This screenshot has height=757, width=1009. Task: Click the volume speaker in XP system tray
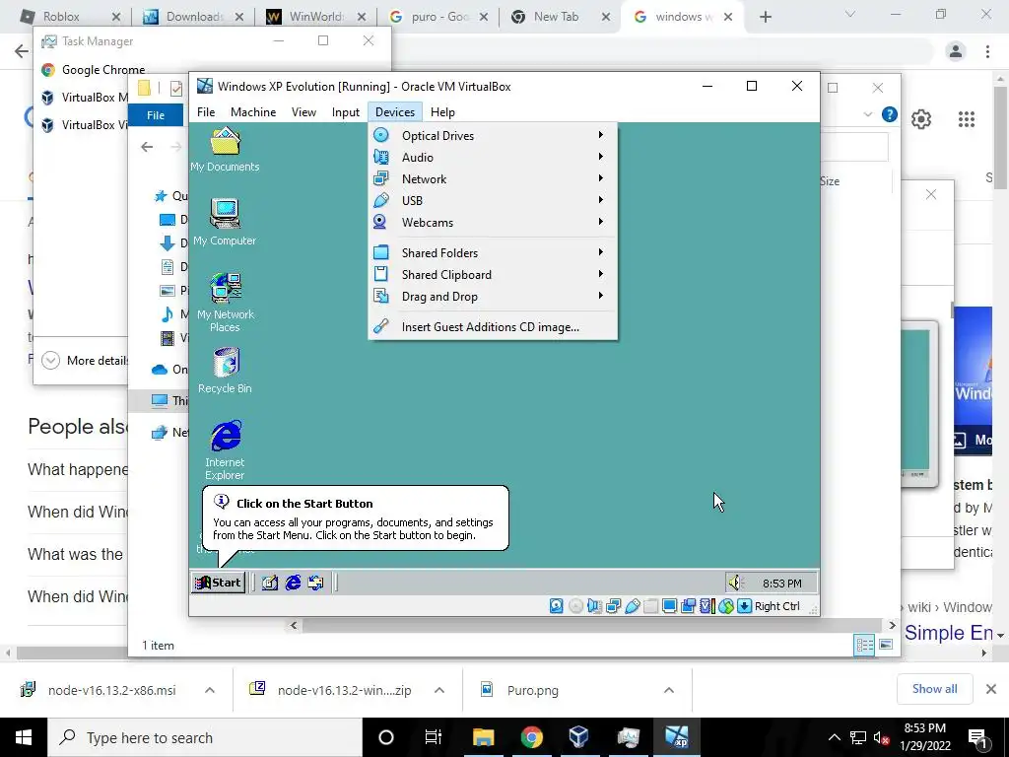[734, 583]
